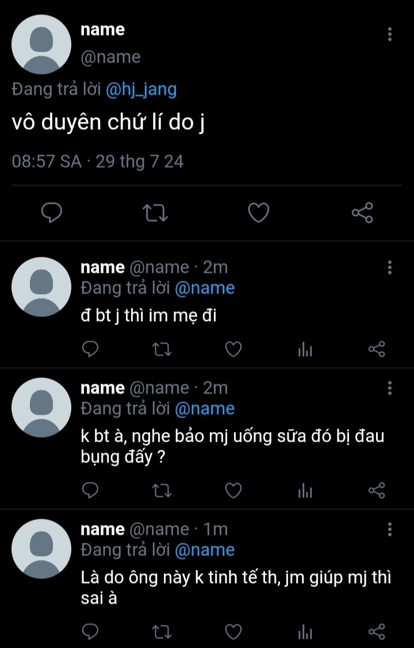
Task: Open options on 'k bt à' reply
Action: point(390,388)
